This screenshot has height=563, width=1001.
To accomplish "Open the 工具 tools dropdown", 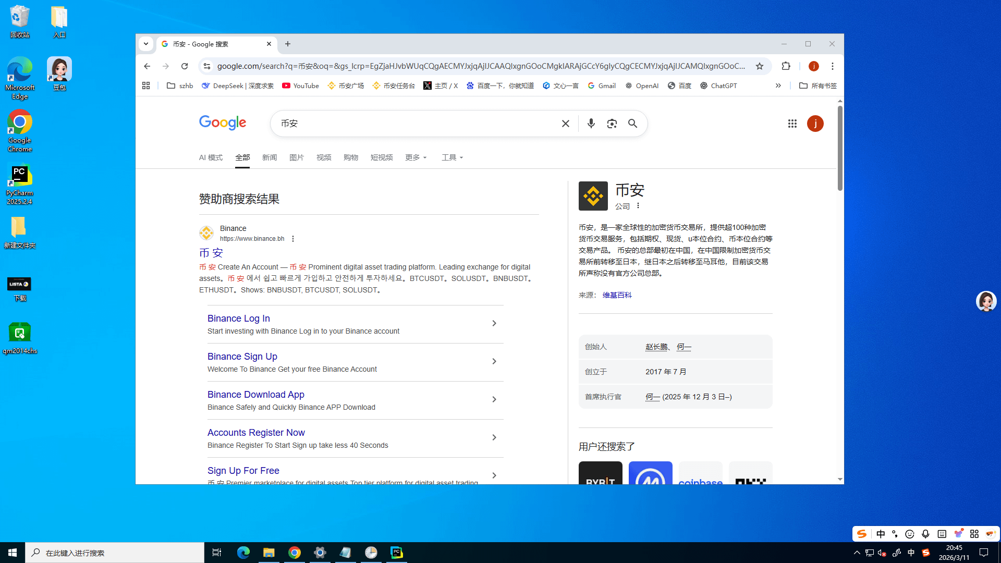I will 452,157.
